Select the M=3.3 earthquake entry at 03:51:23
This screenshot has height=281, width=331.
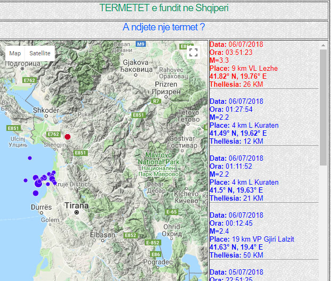click(x=243, y=64)
